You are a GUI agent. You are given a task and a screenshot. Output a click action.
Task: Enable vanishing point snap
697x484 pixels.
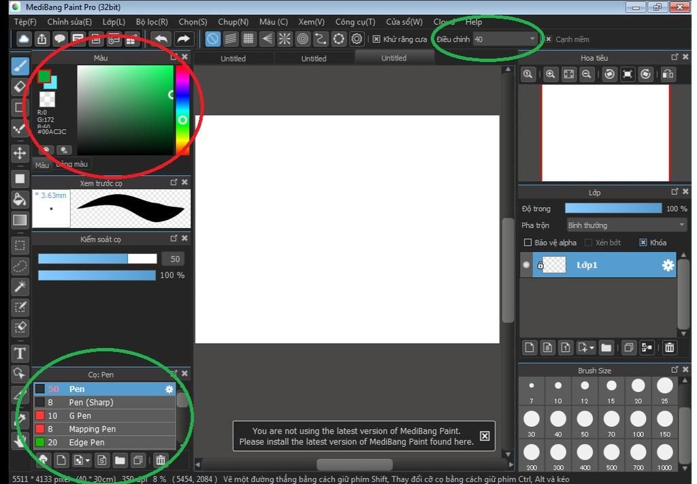(267, 39)
